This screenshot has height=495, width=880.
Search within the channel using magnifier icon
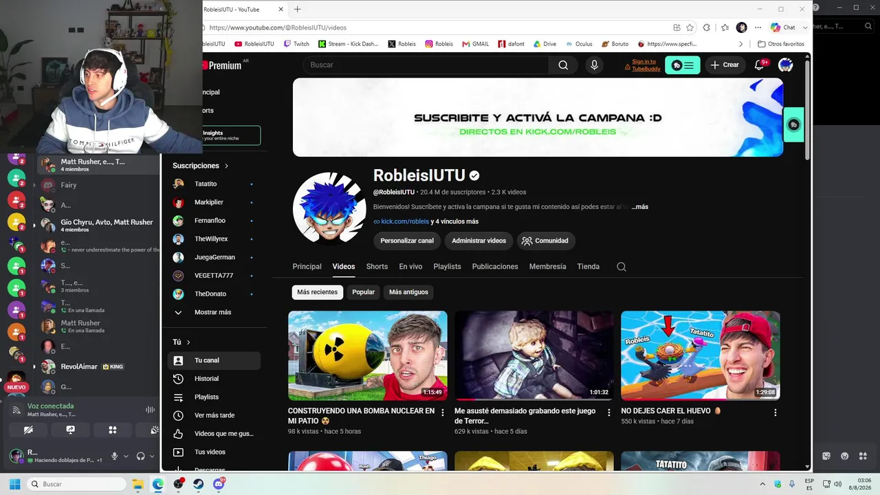coord(621,267)
